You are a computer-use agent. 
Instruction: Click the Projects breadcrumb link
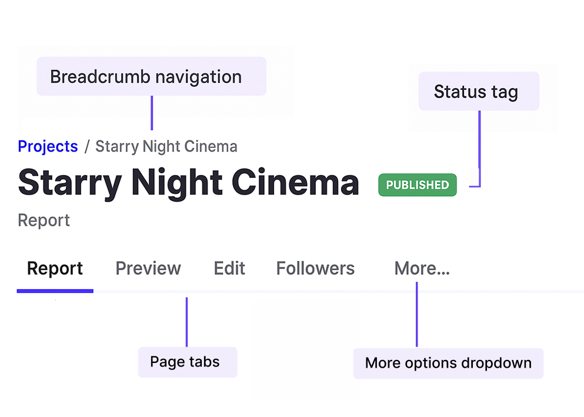[48, 146]
